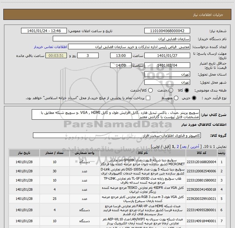Click the row 1 need date 1401/01/28
Viewport: 235px width, 228px height.
[24, 162]
